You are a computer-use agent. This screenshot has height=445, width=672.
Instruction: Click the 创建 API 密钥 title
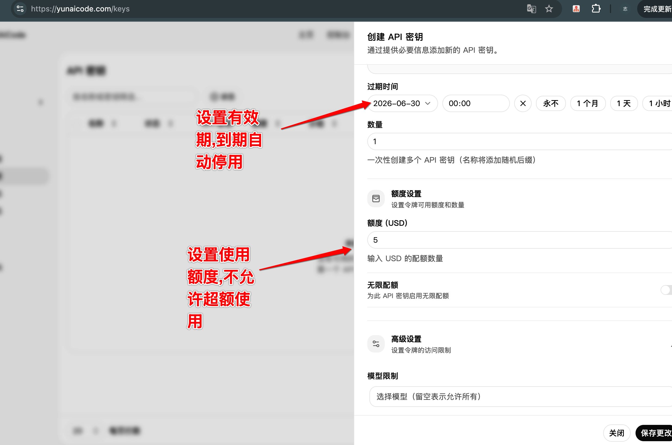(395, 37)
